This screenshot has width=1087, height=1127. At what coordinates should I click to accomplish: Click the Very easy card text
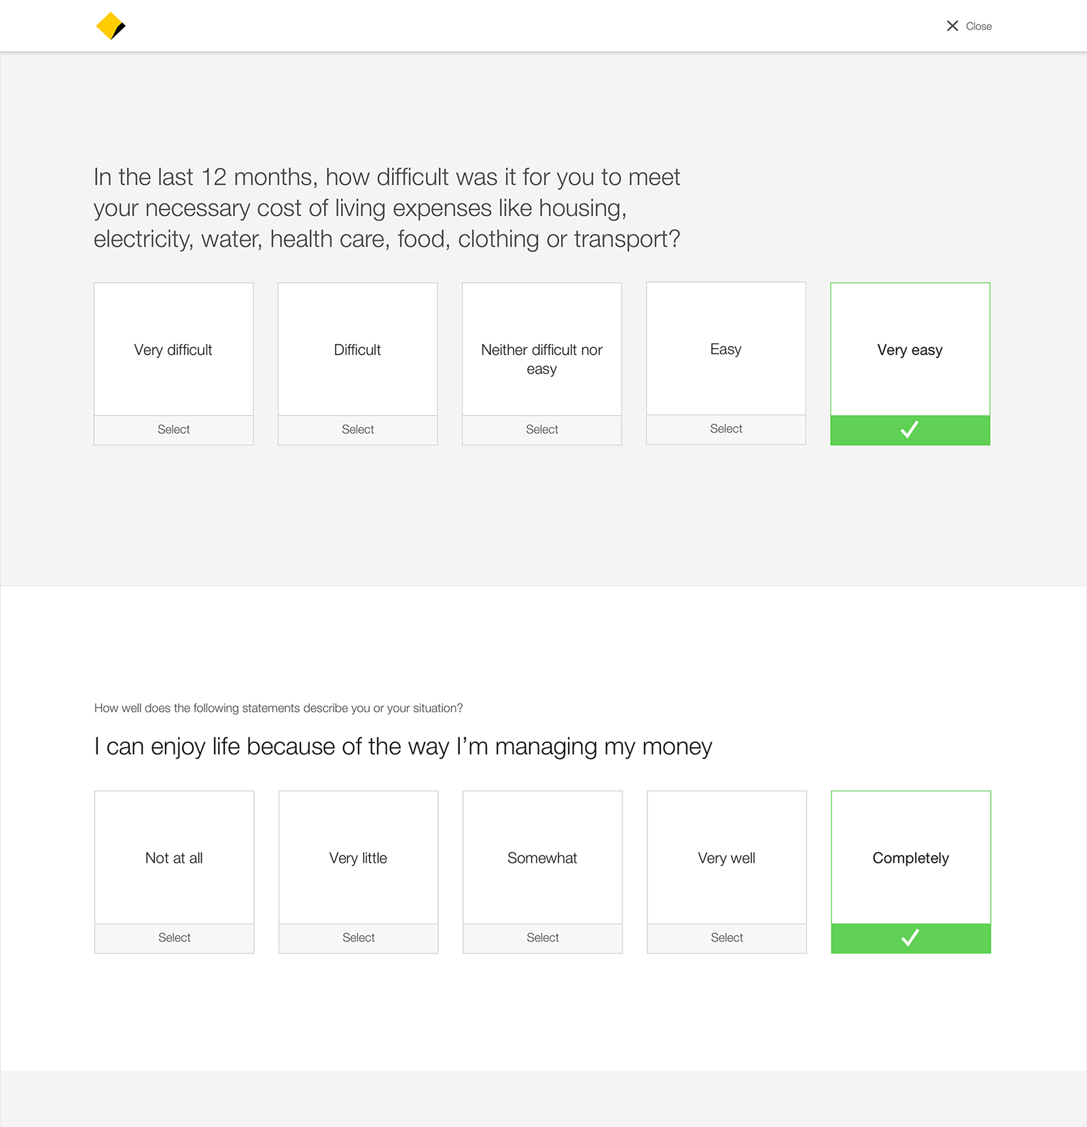pyautogui.click(x=910, y=350)
